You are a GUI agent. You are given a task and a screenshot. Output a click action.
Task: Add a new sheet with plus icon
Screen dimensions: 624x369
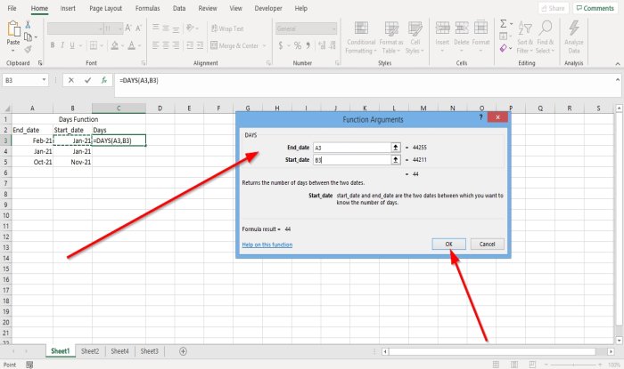coord(184,351)
